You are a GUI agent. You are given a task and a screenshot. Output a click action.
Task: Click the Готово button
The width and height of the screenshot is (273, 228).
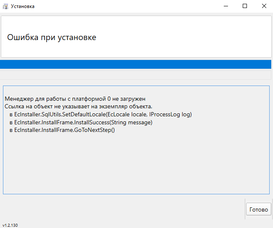(259, 209)
